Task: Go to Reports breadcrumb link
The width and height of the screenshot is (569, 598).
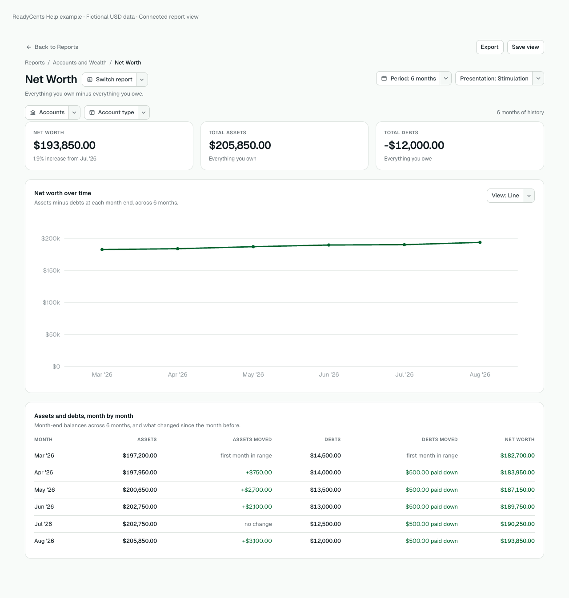Action: [35, 63]
